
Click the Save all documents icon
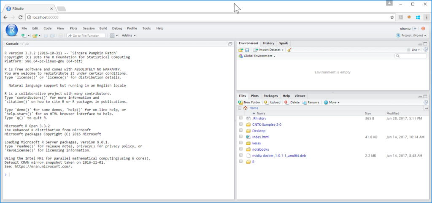52,35
